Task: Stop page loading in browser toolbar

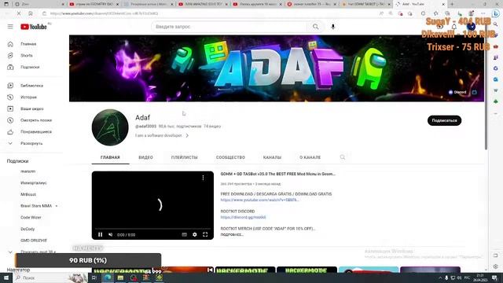Action: [x=19, y=13]
